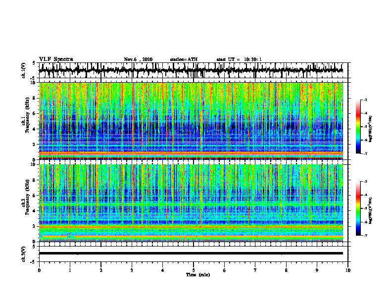Click time axis tick label "9"
The width and height of the screenshot is (392, 303).
pos(317,270)
